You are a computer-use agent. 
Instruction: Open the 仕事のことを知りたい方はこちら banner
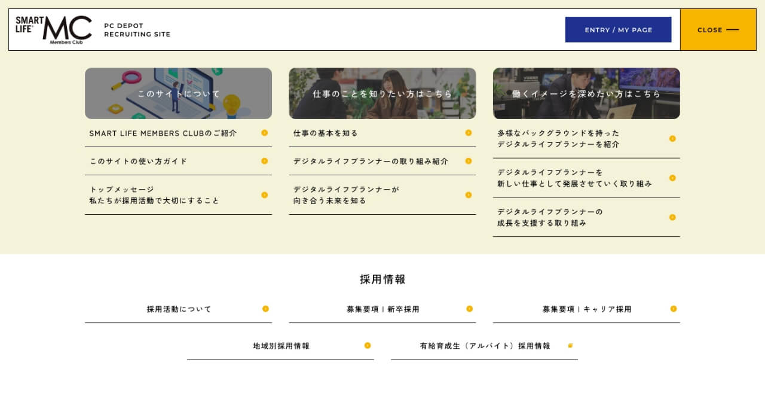coord(382,93)
